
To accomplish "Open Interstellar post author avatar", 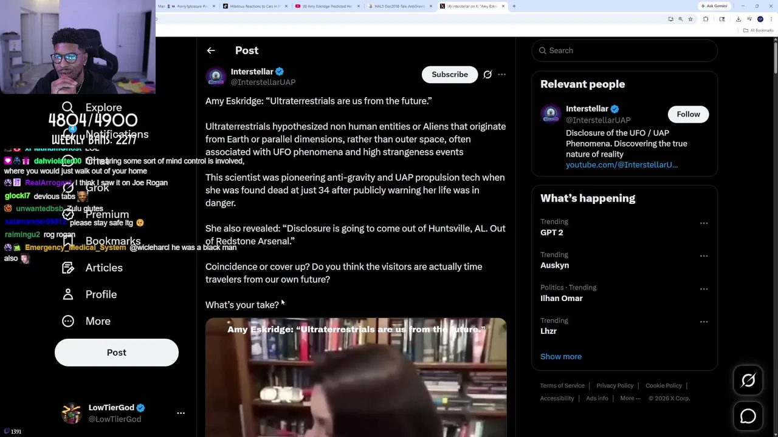I will click(216, 76).
